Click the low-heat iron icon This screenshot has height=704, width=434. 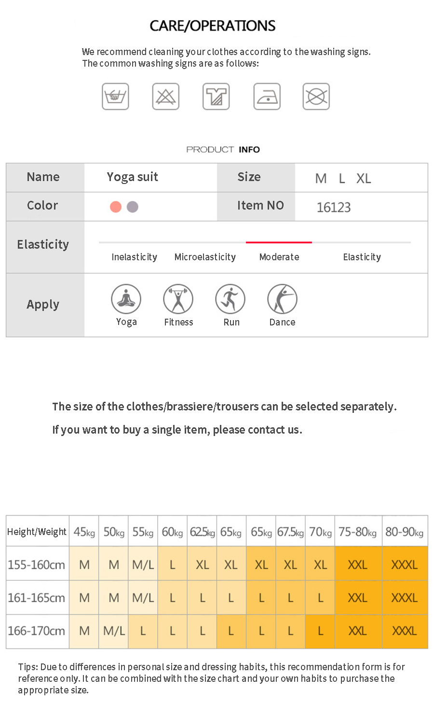pos(267,97)
